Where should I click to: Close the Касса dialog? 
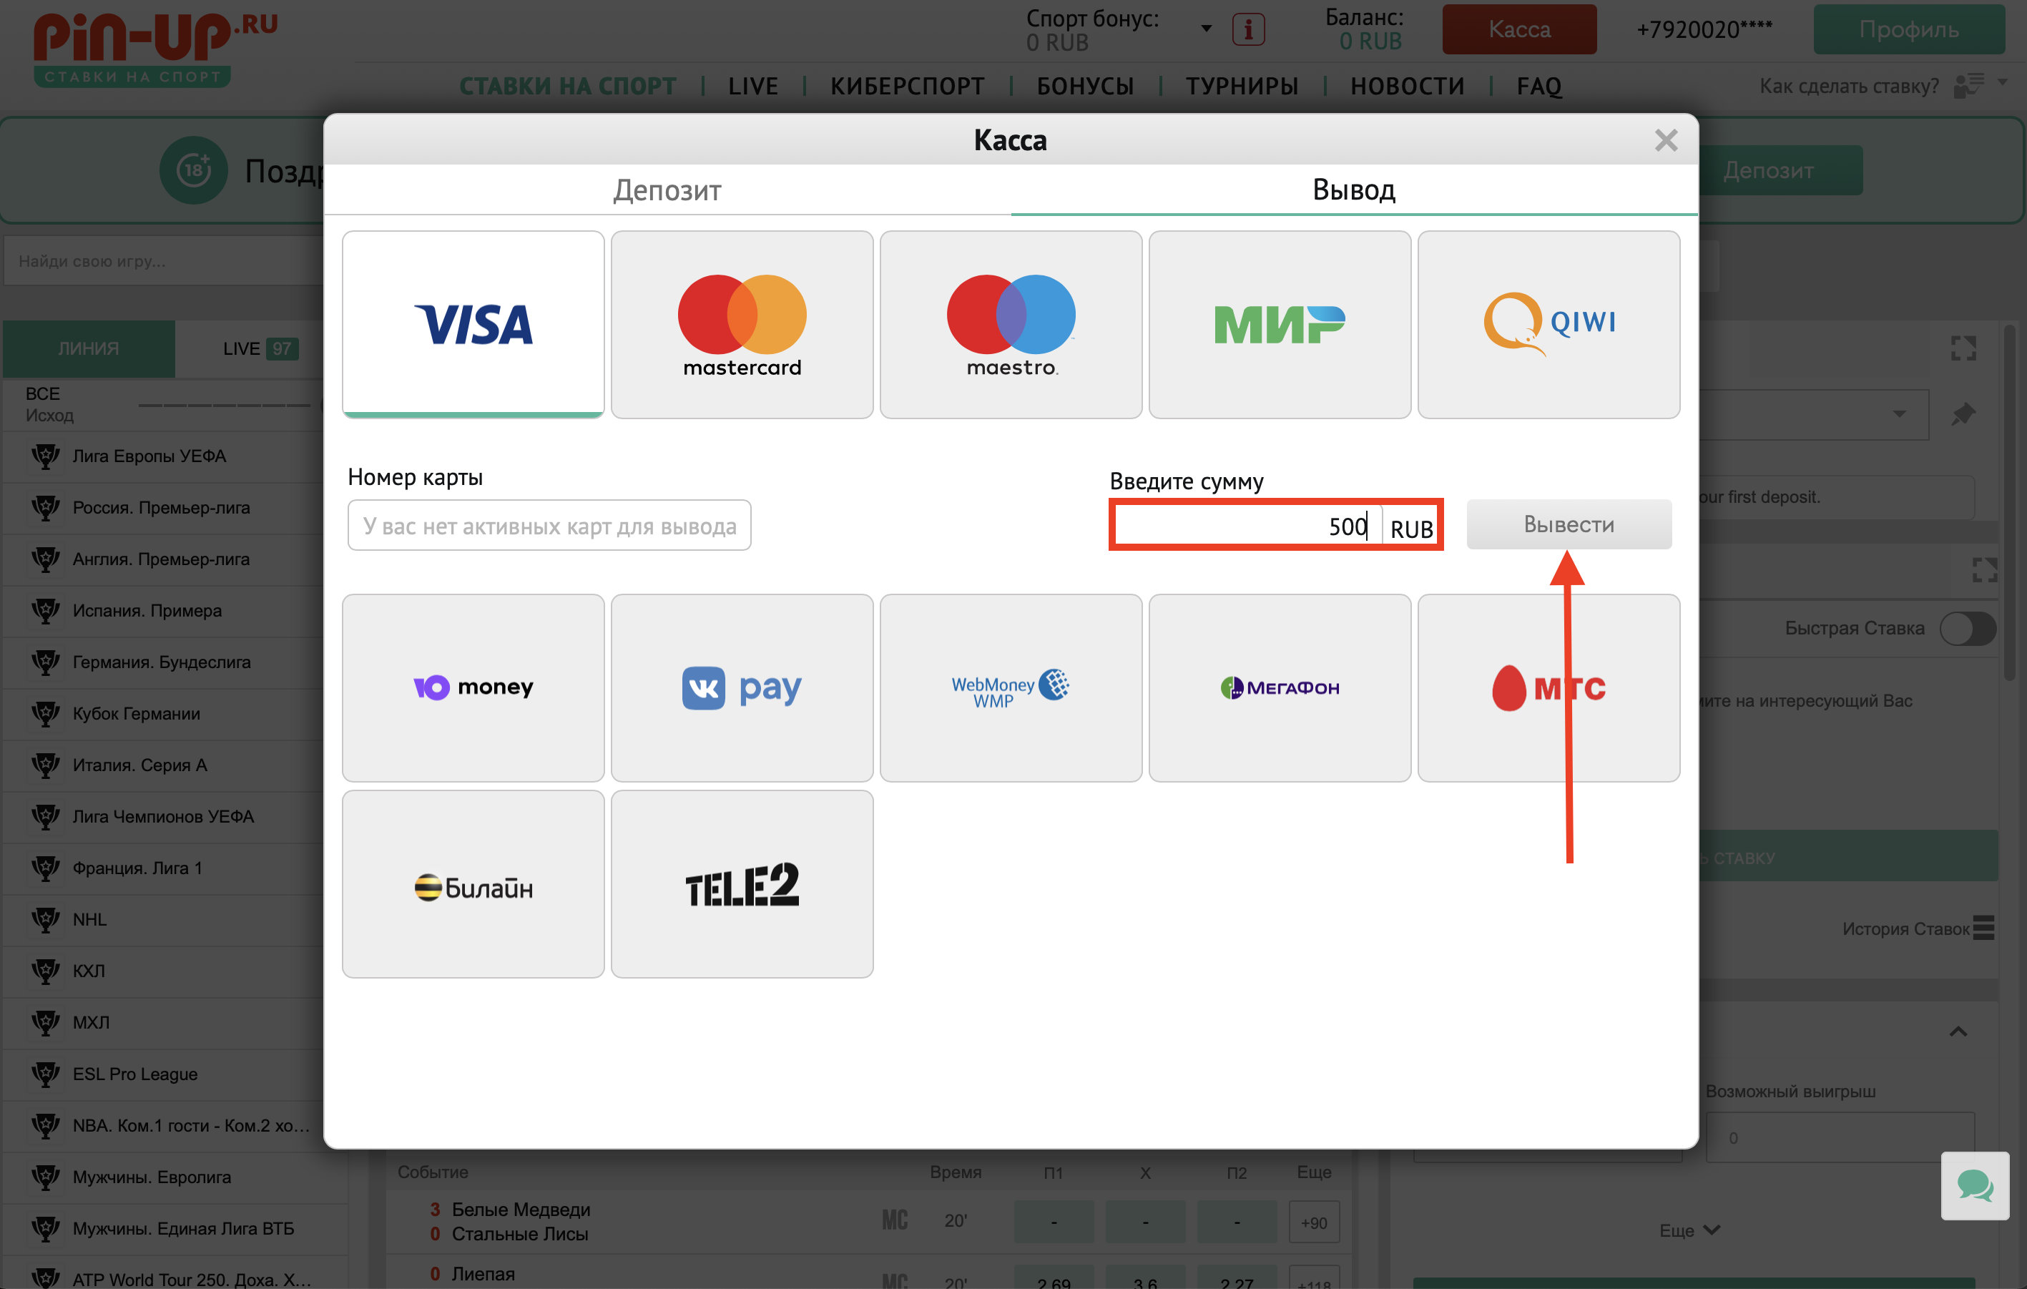(1666, 139)
